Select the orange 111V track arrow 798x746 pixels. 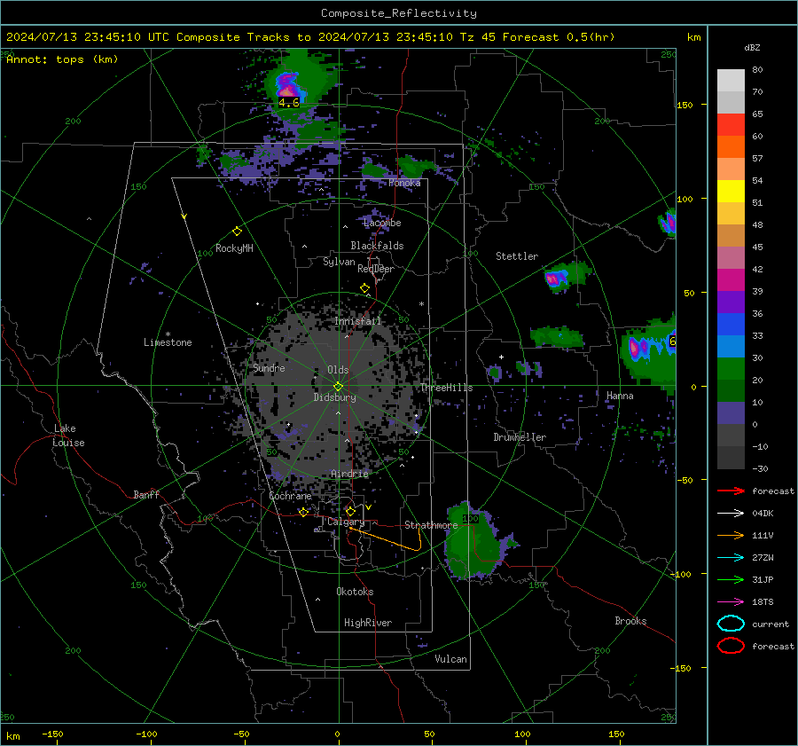[x=731, y=535]
